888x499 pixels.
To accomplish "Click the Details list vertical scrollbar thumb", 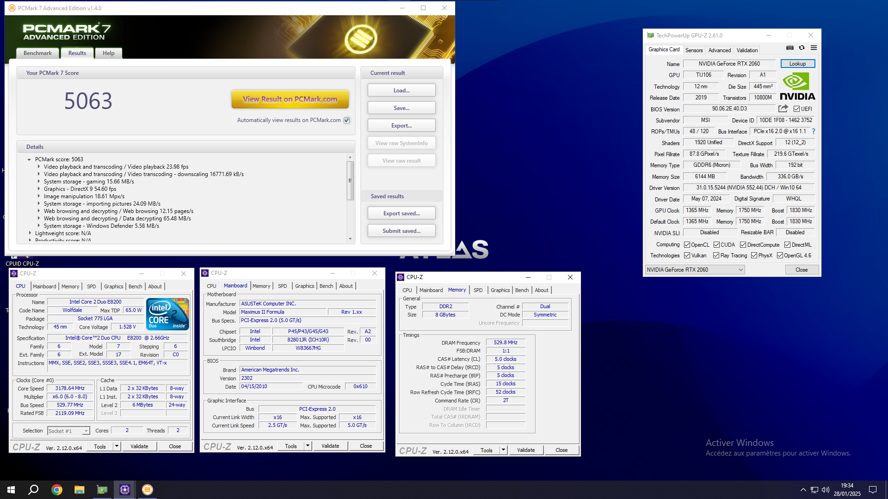I will (x=350, y=181).
